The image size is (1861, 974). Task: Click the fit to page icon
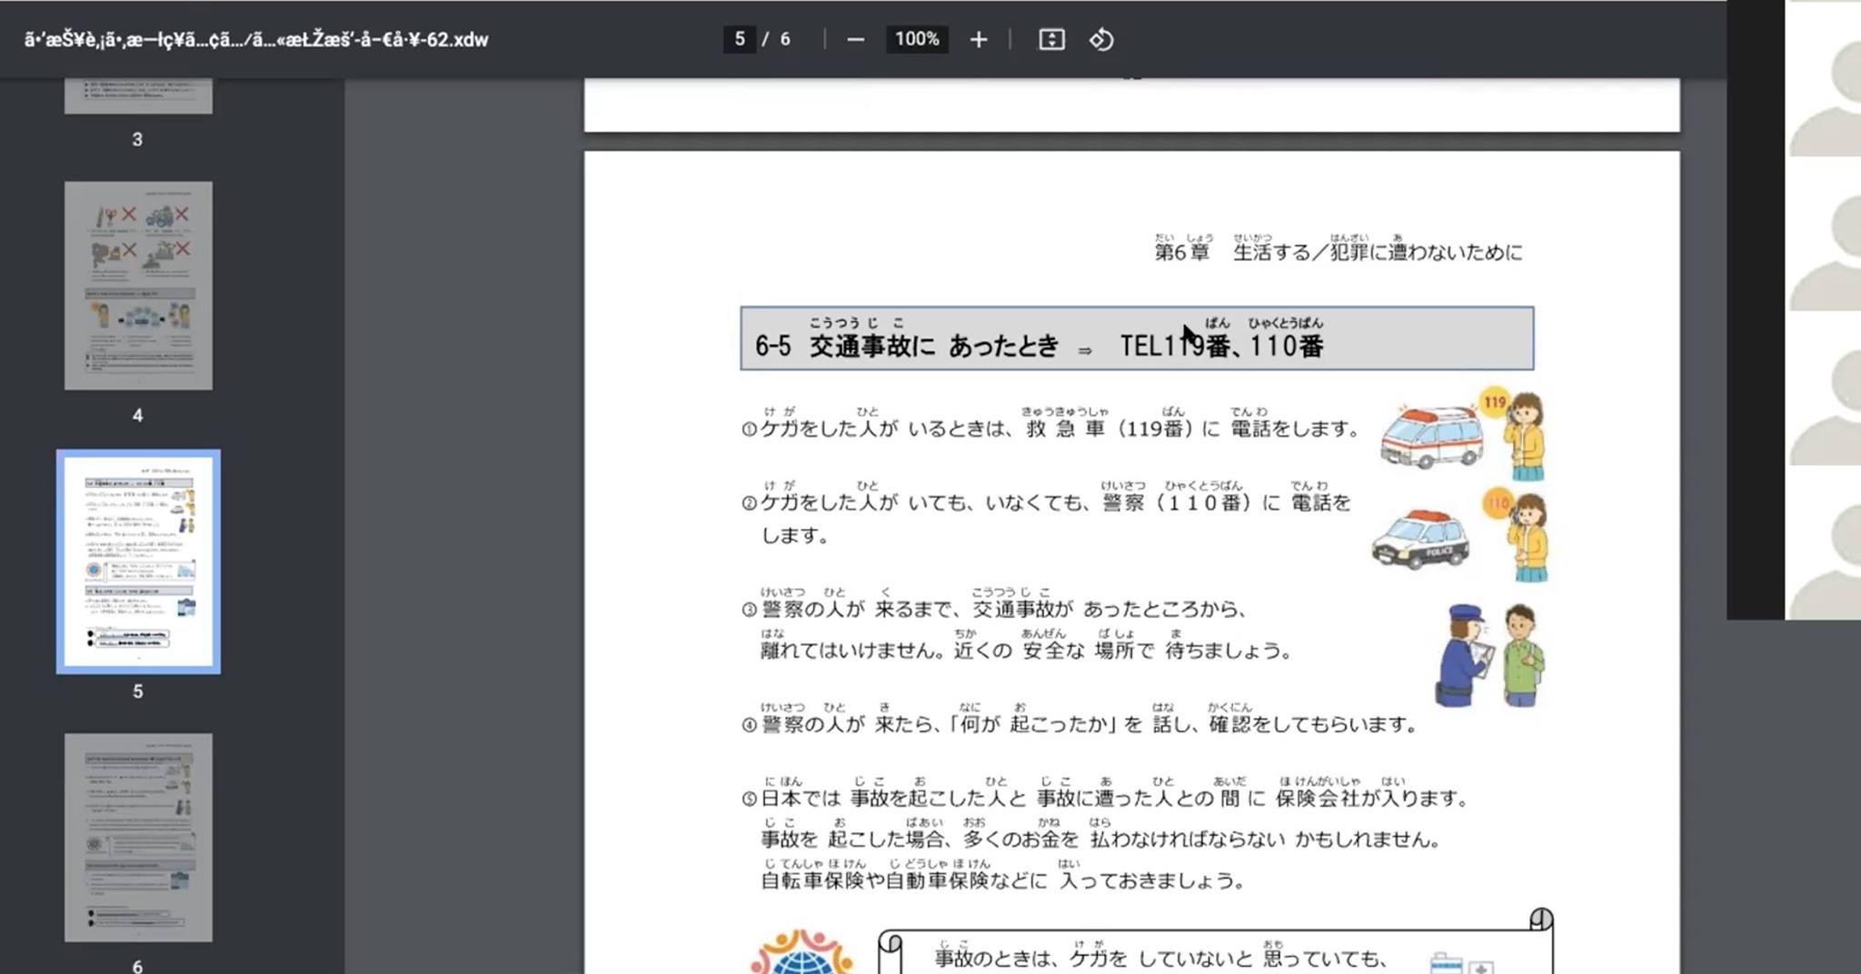tap(1051, 39)
